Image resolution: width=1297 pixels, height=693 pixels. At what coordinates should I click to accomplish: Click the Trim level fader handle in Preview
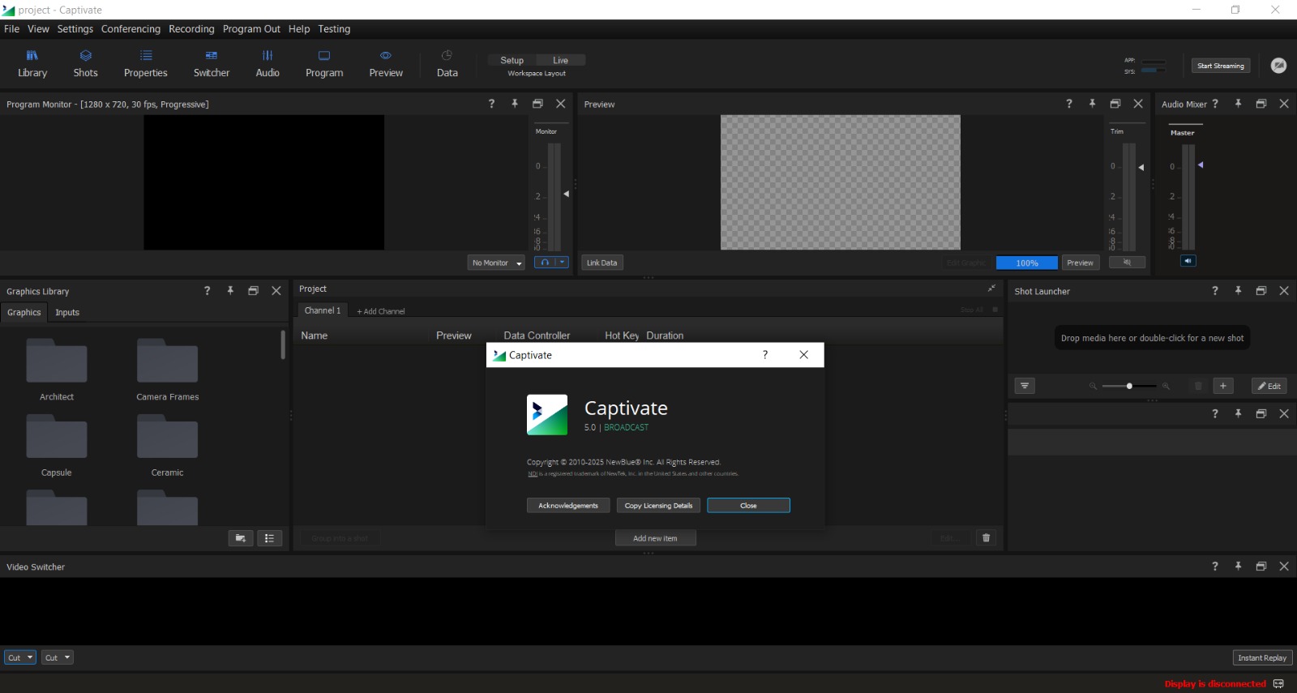pos(1141,168)
